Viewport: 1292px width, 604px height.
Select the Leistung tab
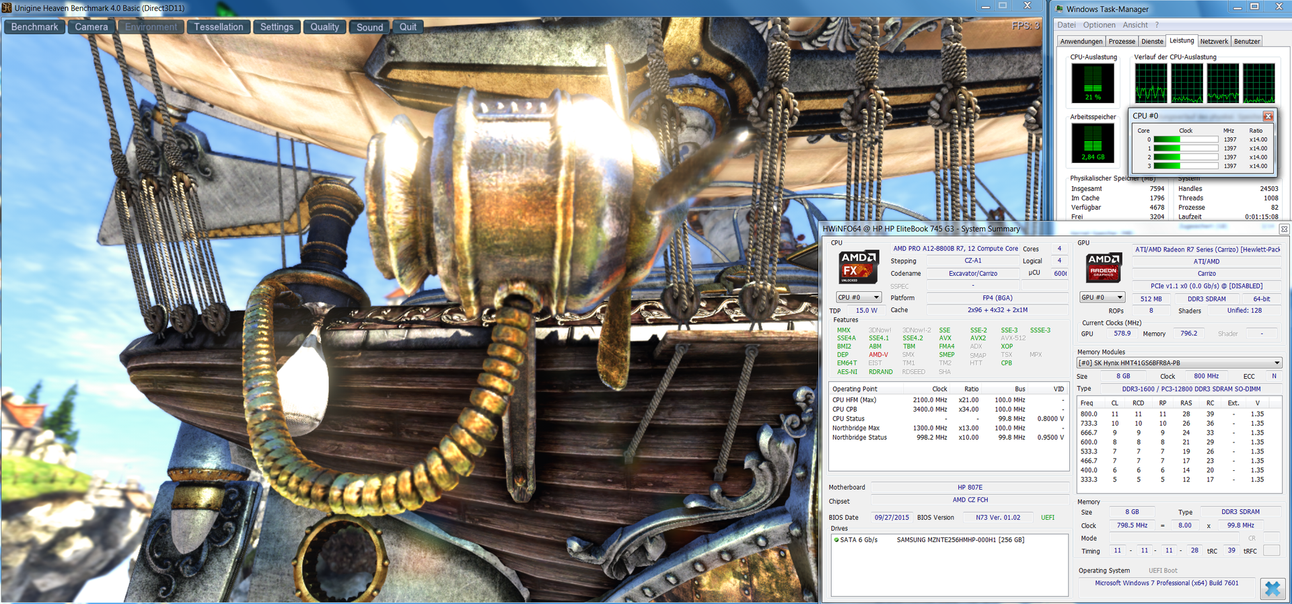1182,40
